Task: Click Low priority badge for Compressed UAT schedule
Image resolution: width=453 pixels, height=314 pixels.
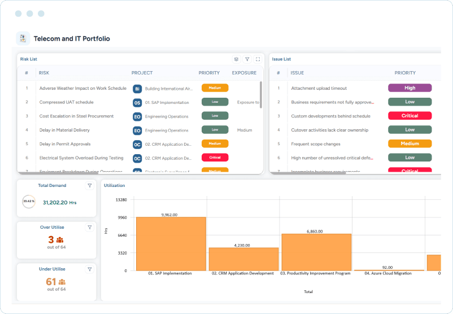Action: (x=215, y=102)
